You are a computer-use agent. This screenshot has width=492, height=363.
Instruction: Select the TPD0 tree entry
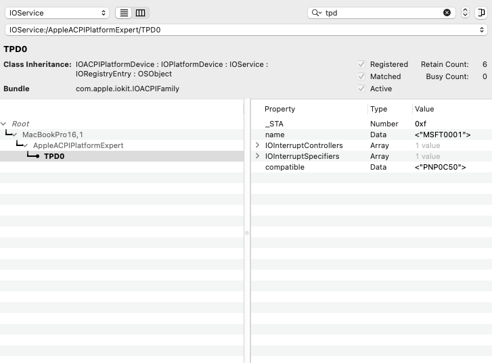[55, 156]
